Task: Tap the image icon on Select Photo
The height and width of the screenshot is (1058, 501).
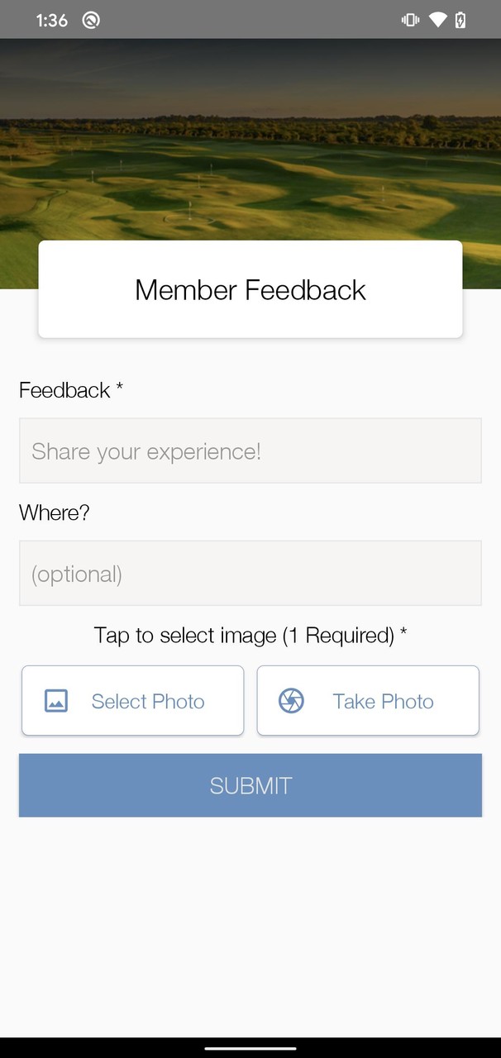Action: 56,701
